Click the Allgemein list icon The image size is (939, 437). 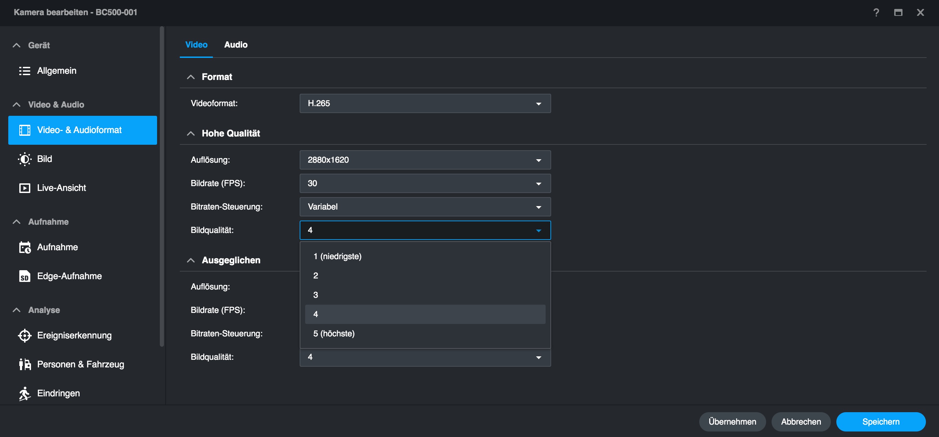pos(24,71)
